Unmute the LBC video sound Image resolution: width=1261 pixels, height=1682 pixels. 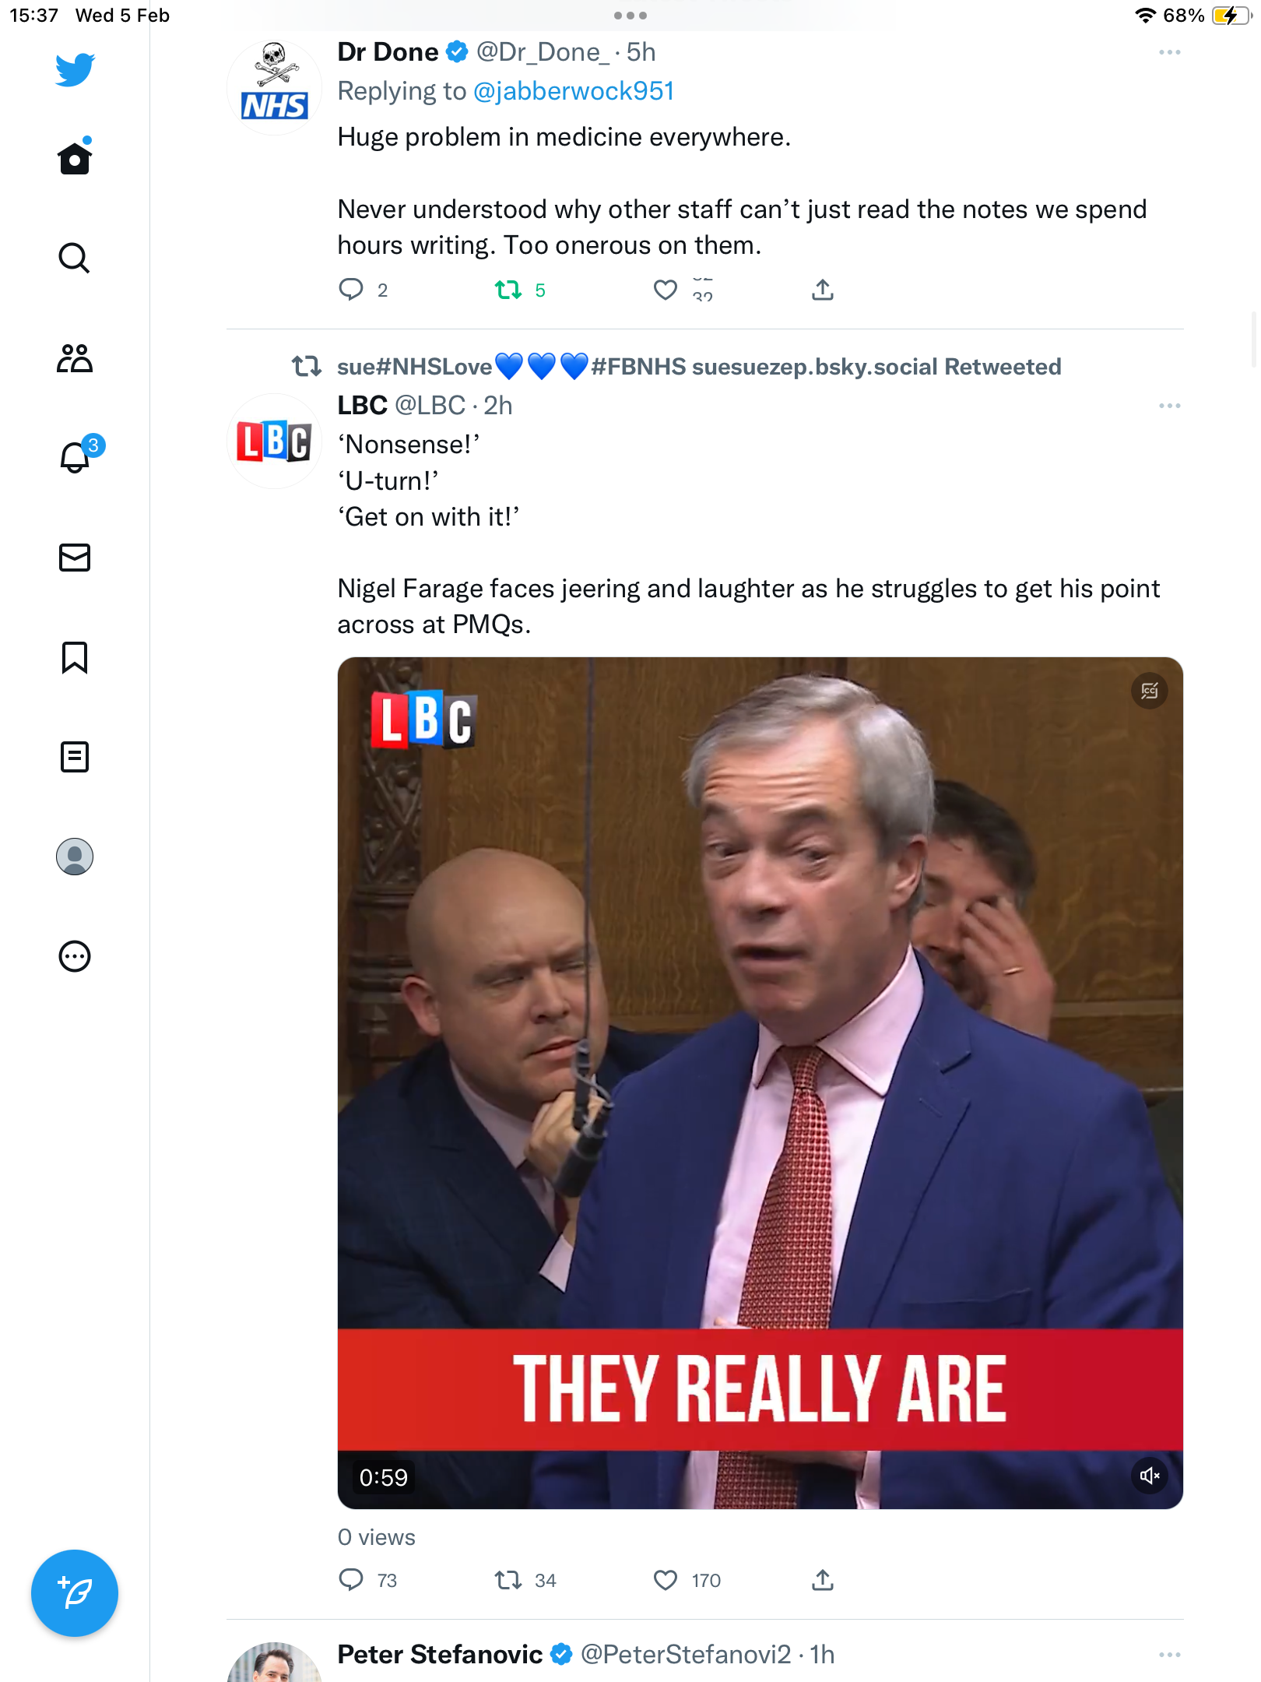click(1150, 1476)
